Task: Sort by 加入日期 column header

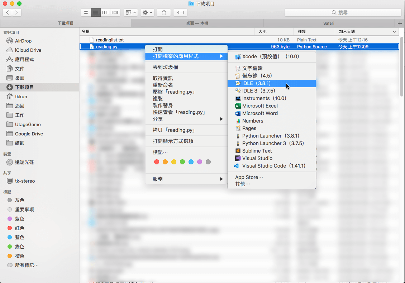Action: 367,31
